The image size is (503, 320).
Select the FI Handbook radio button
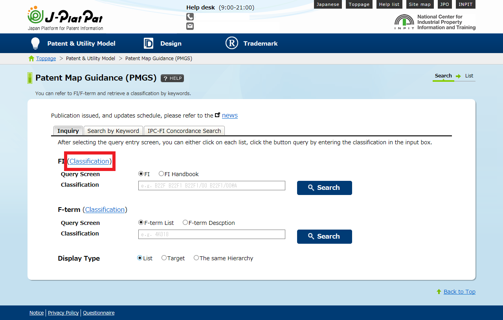(x=162, y=174)
